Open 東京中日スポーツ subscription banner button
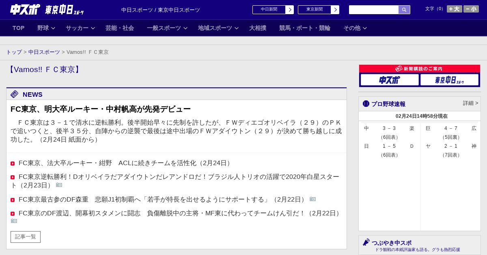 (x=449, y=80)
